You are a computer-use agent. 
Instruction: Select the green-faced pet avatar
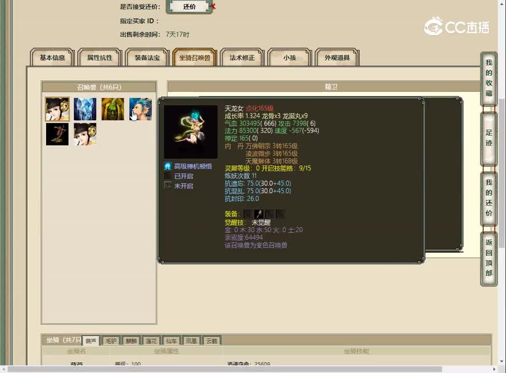point(113,109)
